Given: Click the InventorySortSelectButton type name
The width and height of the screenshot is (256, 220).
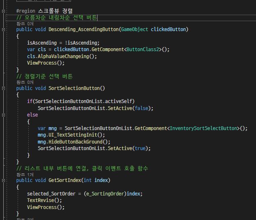Looking at the screenshot, I should 203,128.
